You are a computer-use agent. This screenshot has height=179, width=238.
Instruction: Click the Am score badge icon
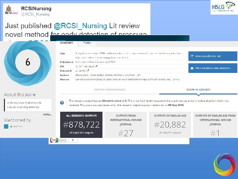click(x=59, y=140)
